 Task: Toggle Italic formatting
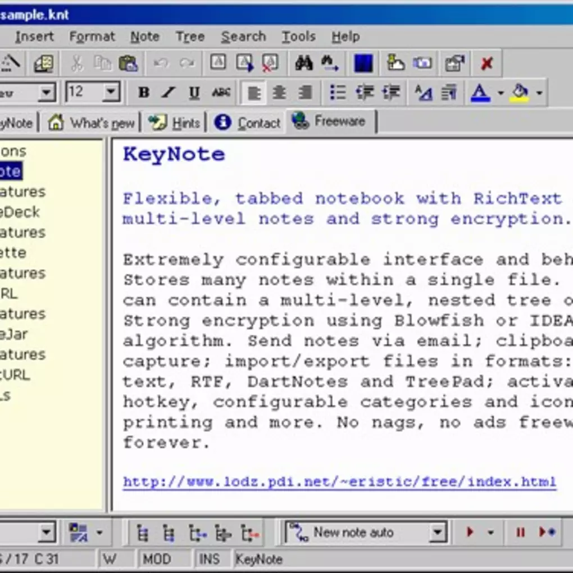[x=169, y=93]
